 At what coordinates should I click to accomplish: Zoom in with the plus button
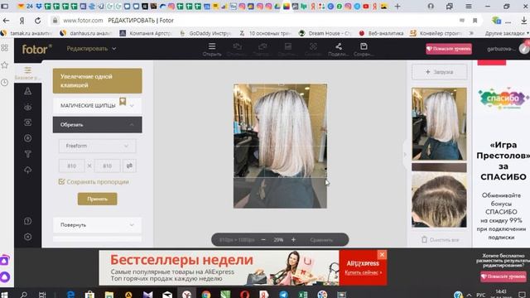tap(293, 240)
